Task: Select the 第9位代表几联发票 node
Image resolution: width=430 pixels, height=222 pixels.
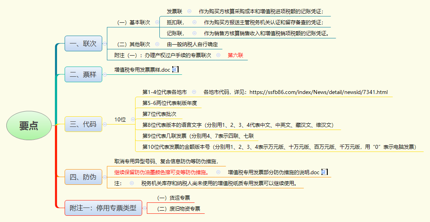Action: [x=199, y=136]
